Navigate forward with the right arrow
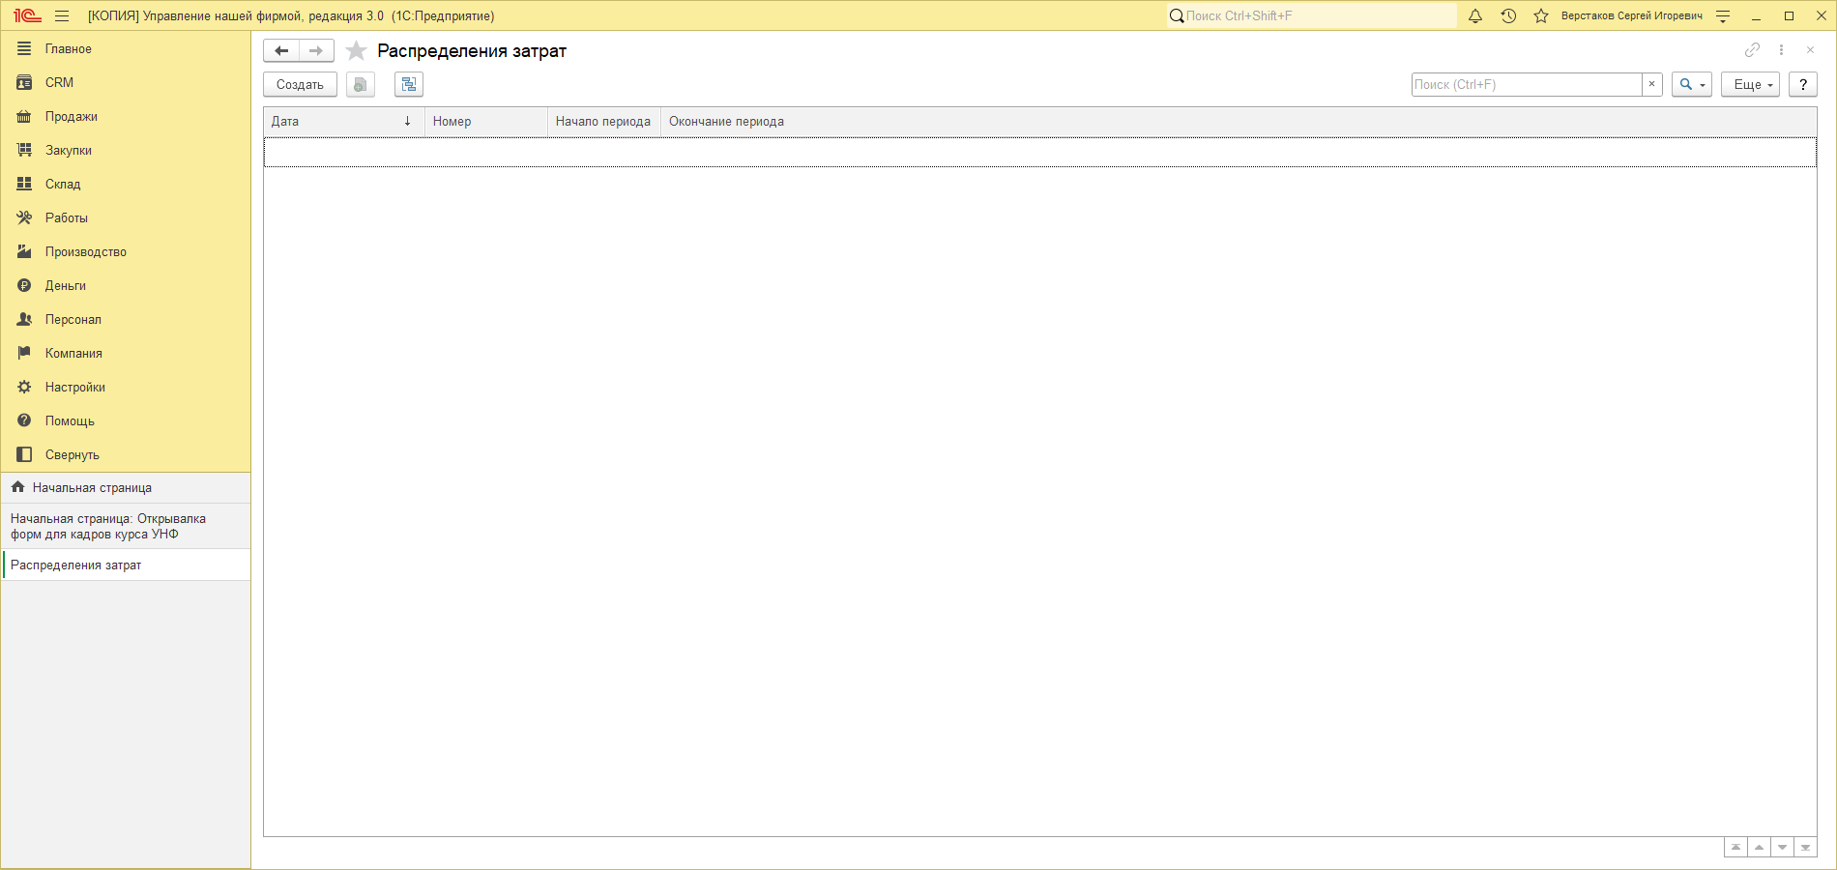 tap(316, 50)
